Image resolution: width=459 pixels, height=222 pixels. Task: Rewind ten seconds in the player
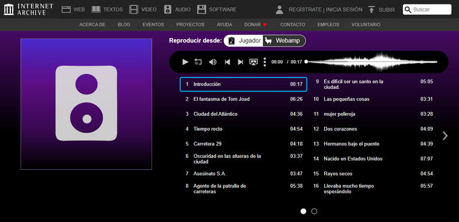click(198, 62)
